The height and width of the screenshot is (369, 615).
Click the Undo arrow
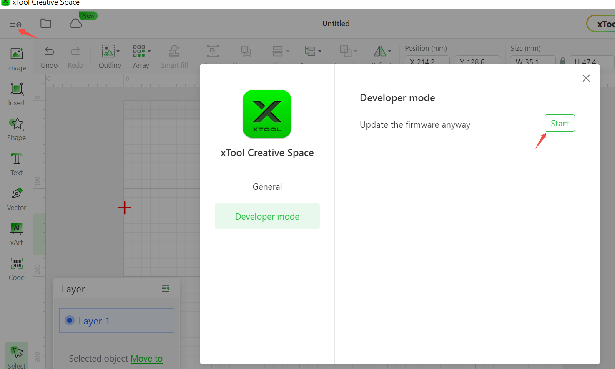(x=49, y=51)
